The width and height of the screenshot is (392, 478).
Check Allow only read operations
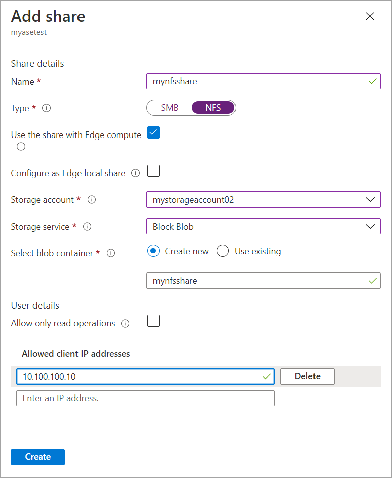pyautogui.click(x=153, y=321)
